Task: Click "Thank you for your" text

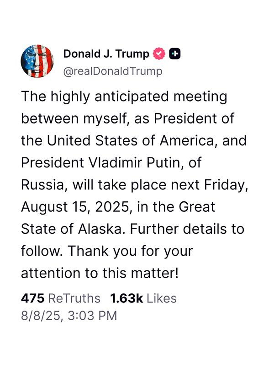Action: point(131,252)
